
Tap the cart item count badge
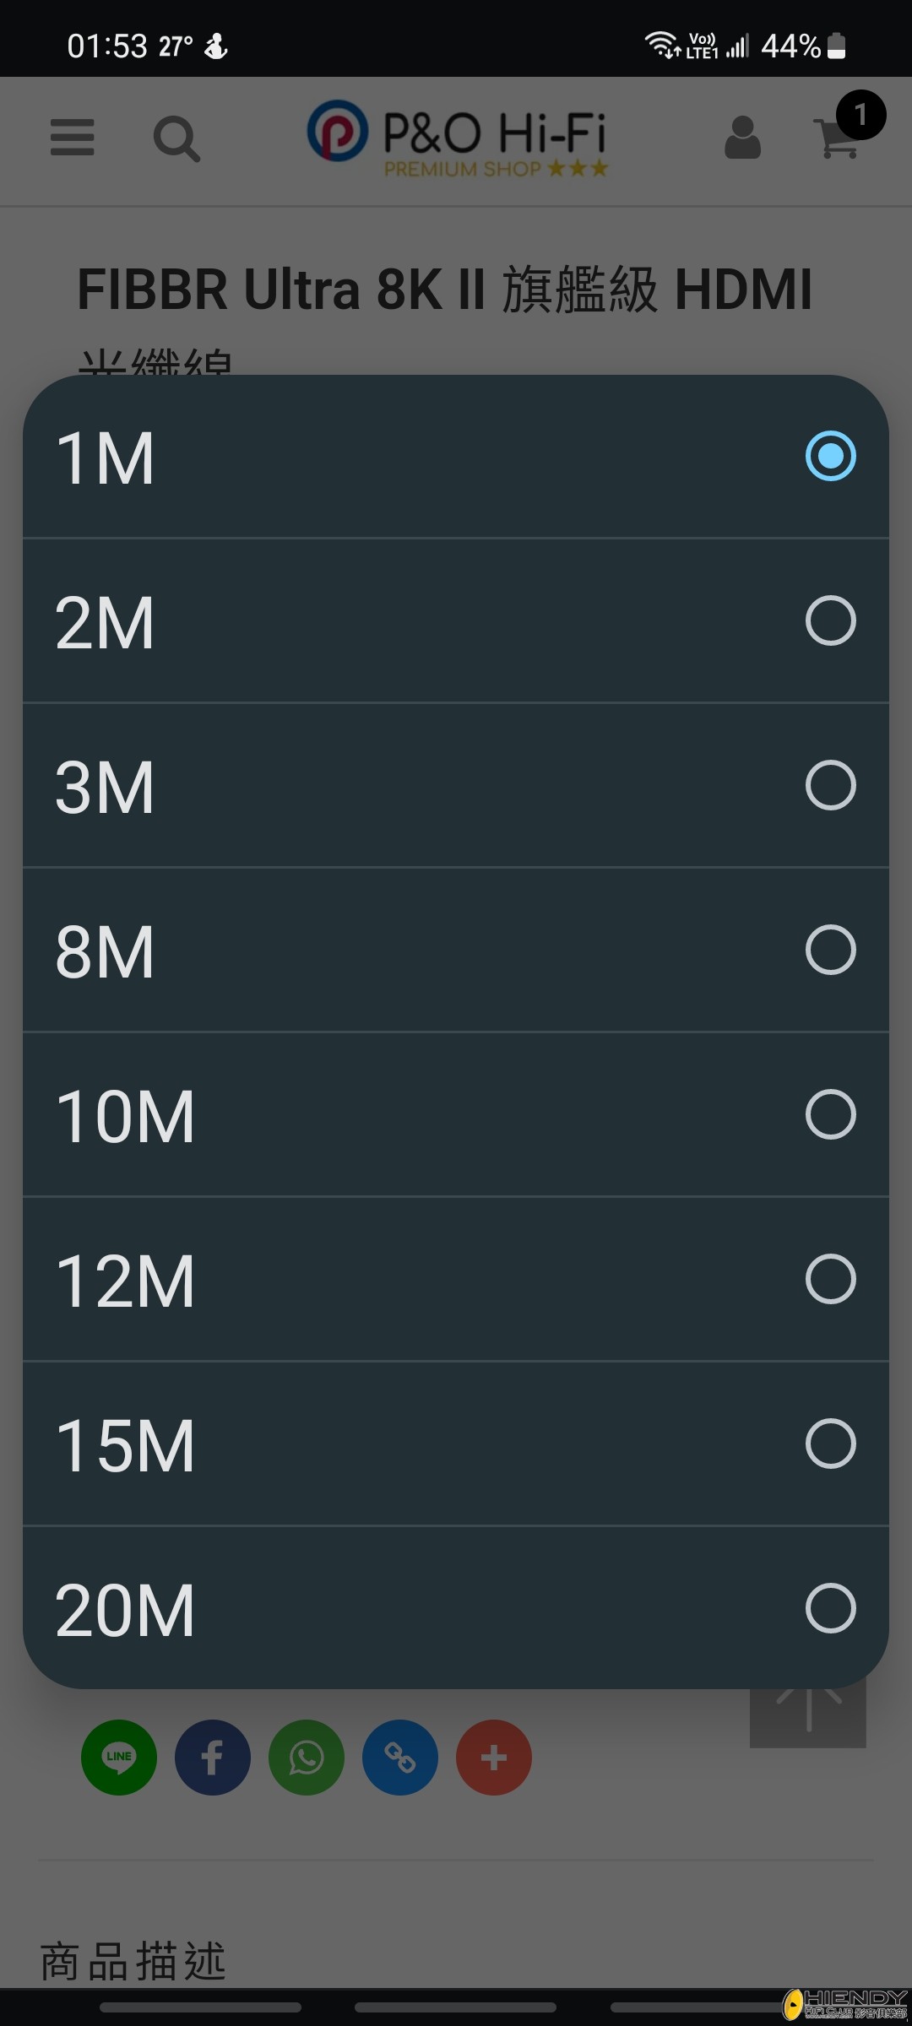pyautogui.click(x=860, y=115)
